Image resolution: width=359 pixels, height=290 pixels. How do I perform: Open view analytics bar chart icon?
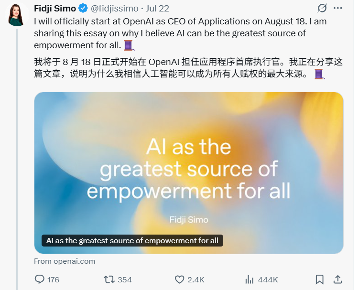coord(249,279)
